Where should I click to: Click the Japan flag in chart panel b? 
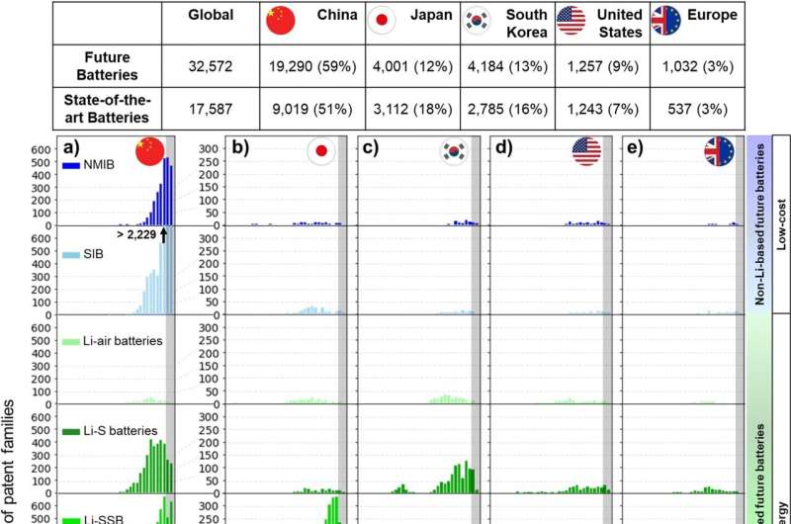pyautogui.click(x=320, y=152)
